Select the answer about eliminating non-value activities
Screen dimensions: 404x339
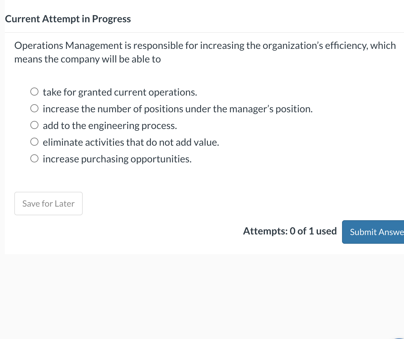pos(34,141)
